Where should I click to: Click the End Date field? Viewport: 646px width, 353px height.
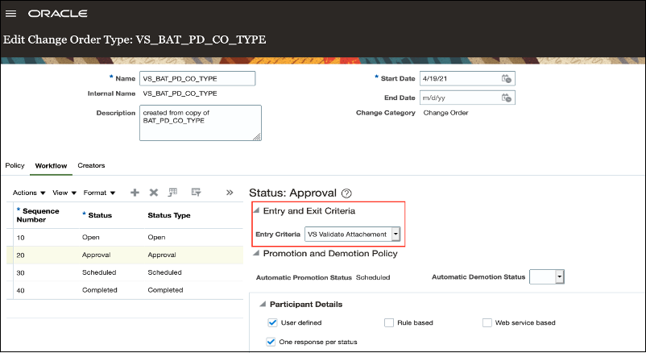467,98
